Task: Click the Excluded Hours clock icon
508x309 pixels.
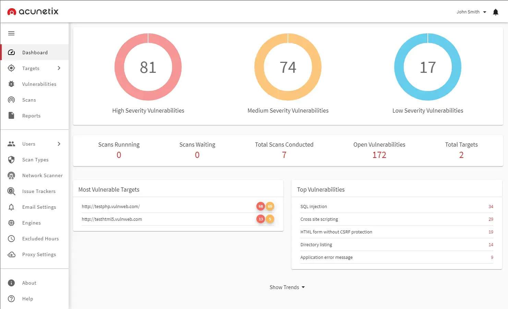Action: coord(11,239)
